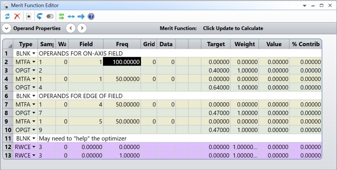Click the blue inward-pointing arrows icon
The height and width of the screenshot is (170, 337).
[71, 17]
